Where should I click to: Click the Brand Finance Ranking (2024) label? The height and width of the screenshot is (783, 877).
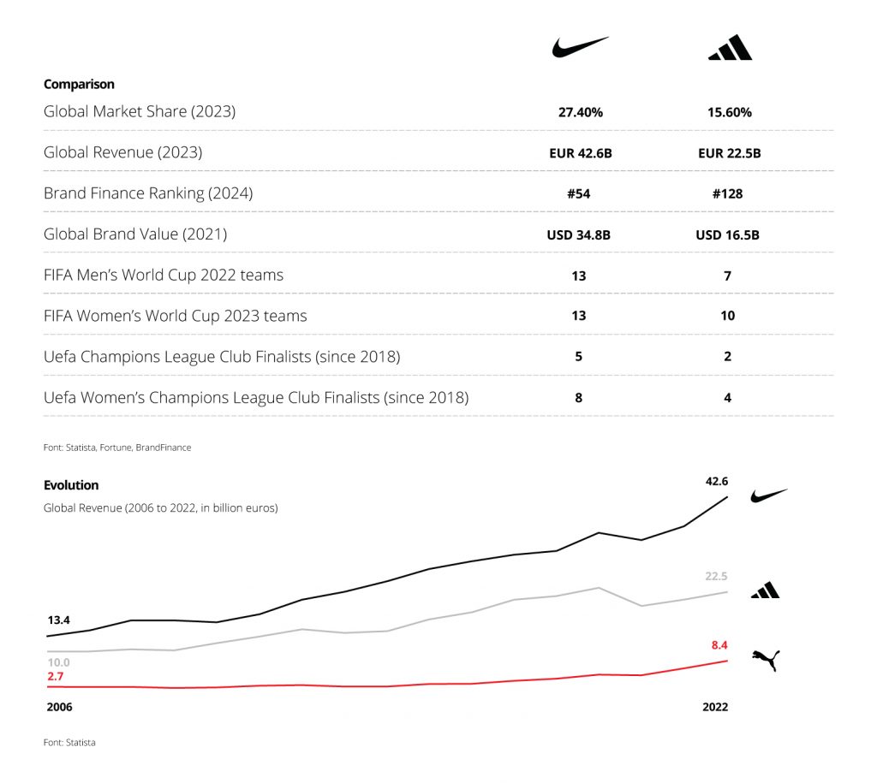[x=148, y=193]
